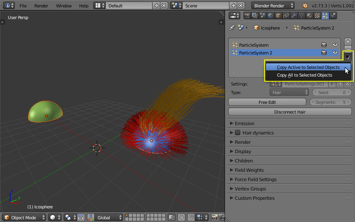Enable the Hair dynamics checkbox
Viewport: 355px width, 222px height.
(238, 133)
